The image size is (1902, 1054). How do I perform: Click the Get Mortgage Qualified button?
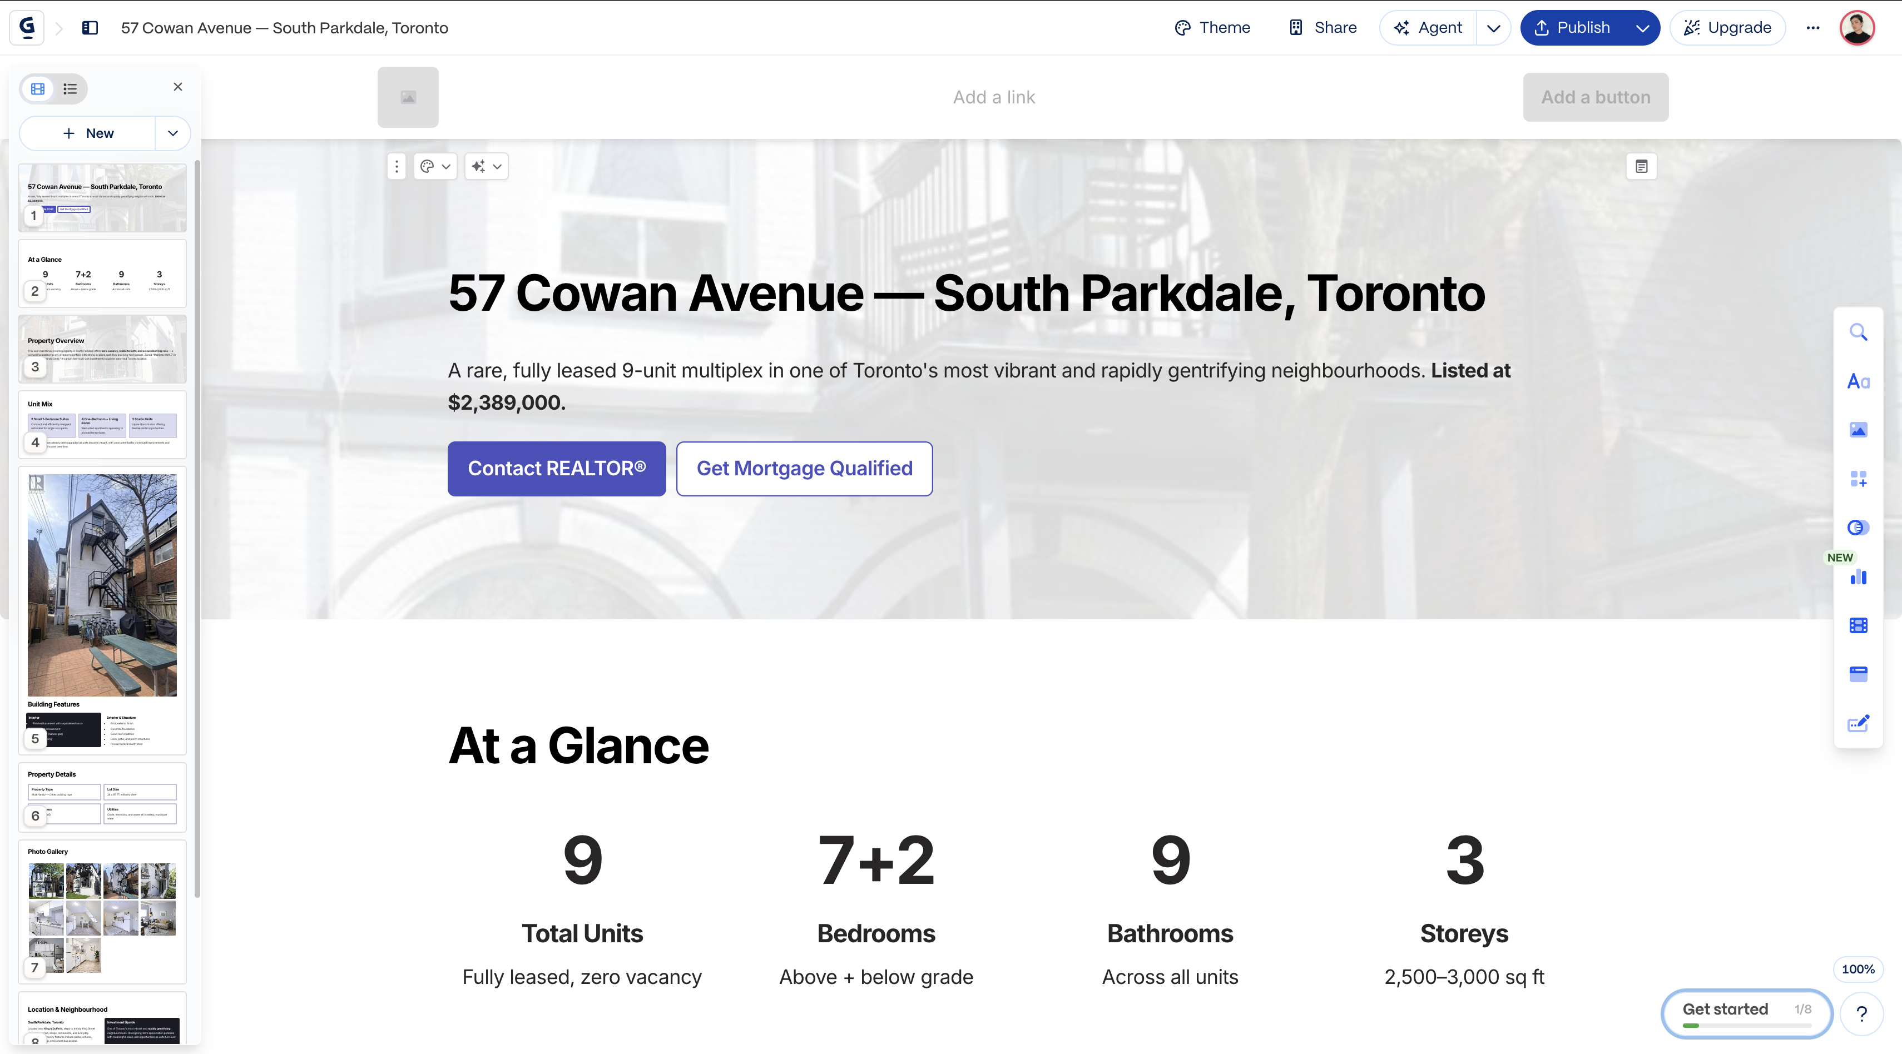(x=804, y=469)
